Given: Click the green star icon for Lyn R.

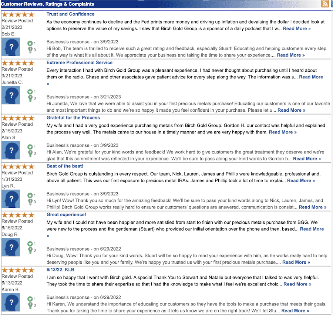Looking at the screenshot, I should 30,195.
